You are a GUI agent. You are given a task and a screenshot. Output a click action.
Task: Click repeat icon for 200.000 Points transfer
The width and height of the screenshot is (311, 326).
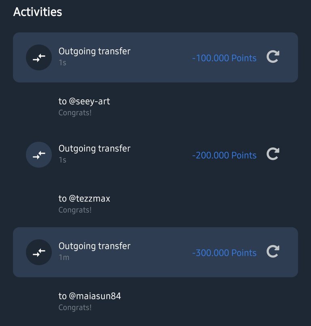coord(273,154)
